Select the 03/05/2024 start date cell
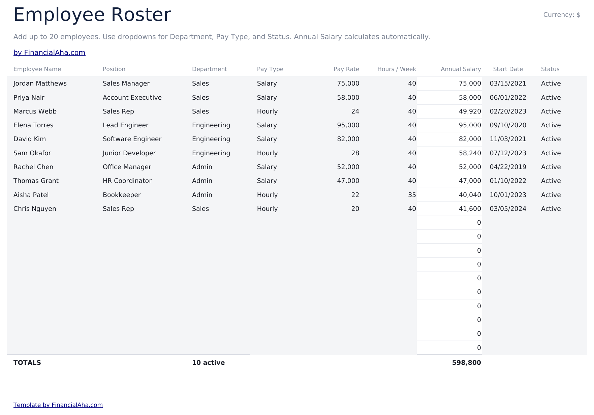This screenshot has height=415, width=594. (x=508, y=209)
